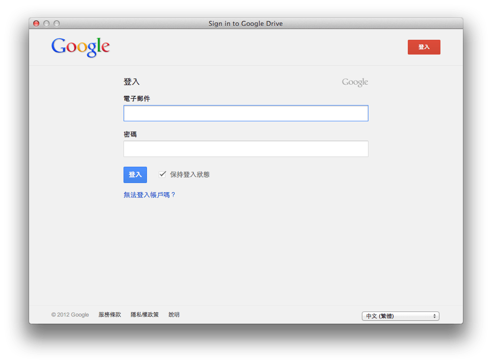The image size is (492, 364).
Task: Click the red 登入 button in header
Action: click(424, 47)
